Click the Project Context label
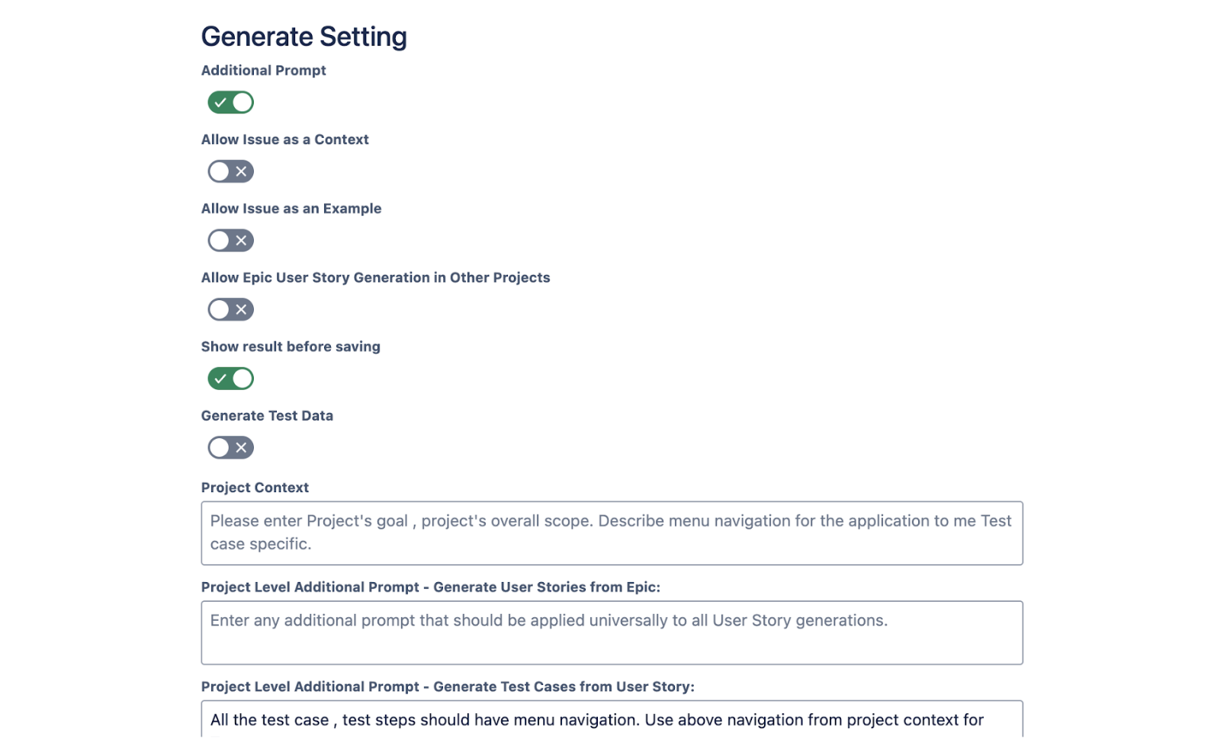1211x739 pixels. pyautogui.click(x=255, y=487)
